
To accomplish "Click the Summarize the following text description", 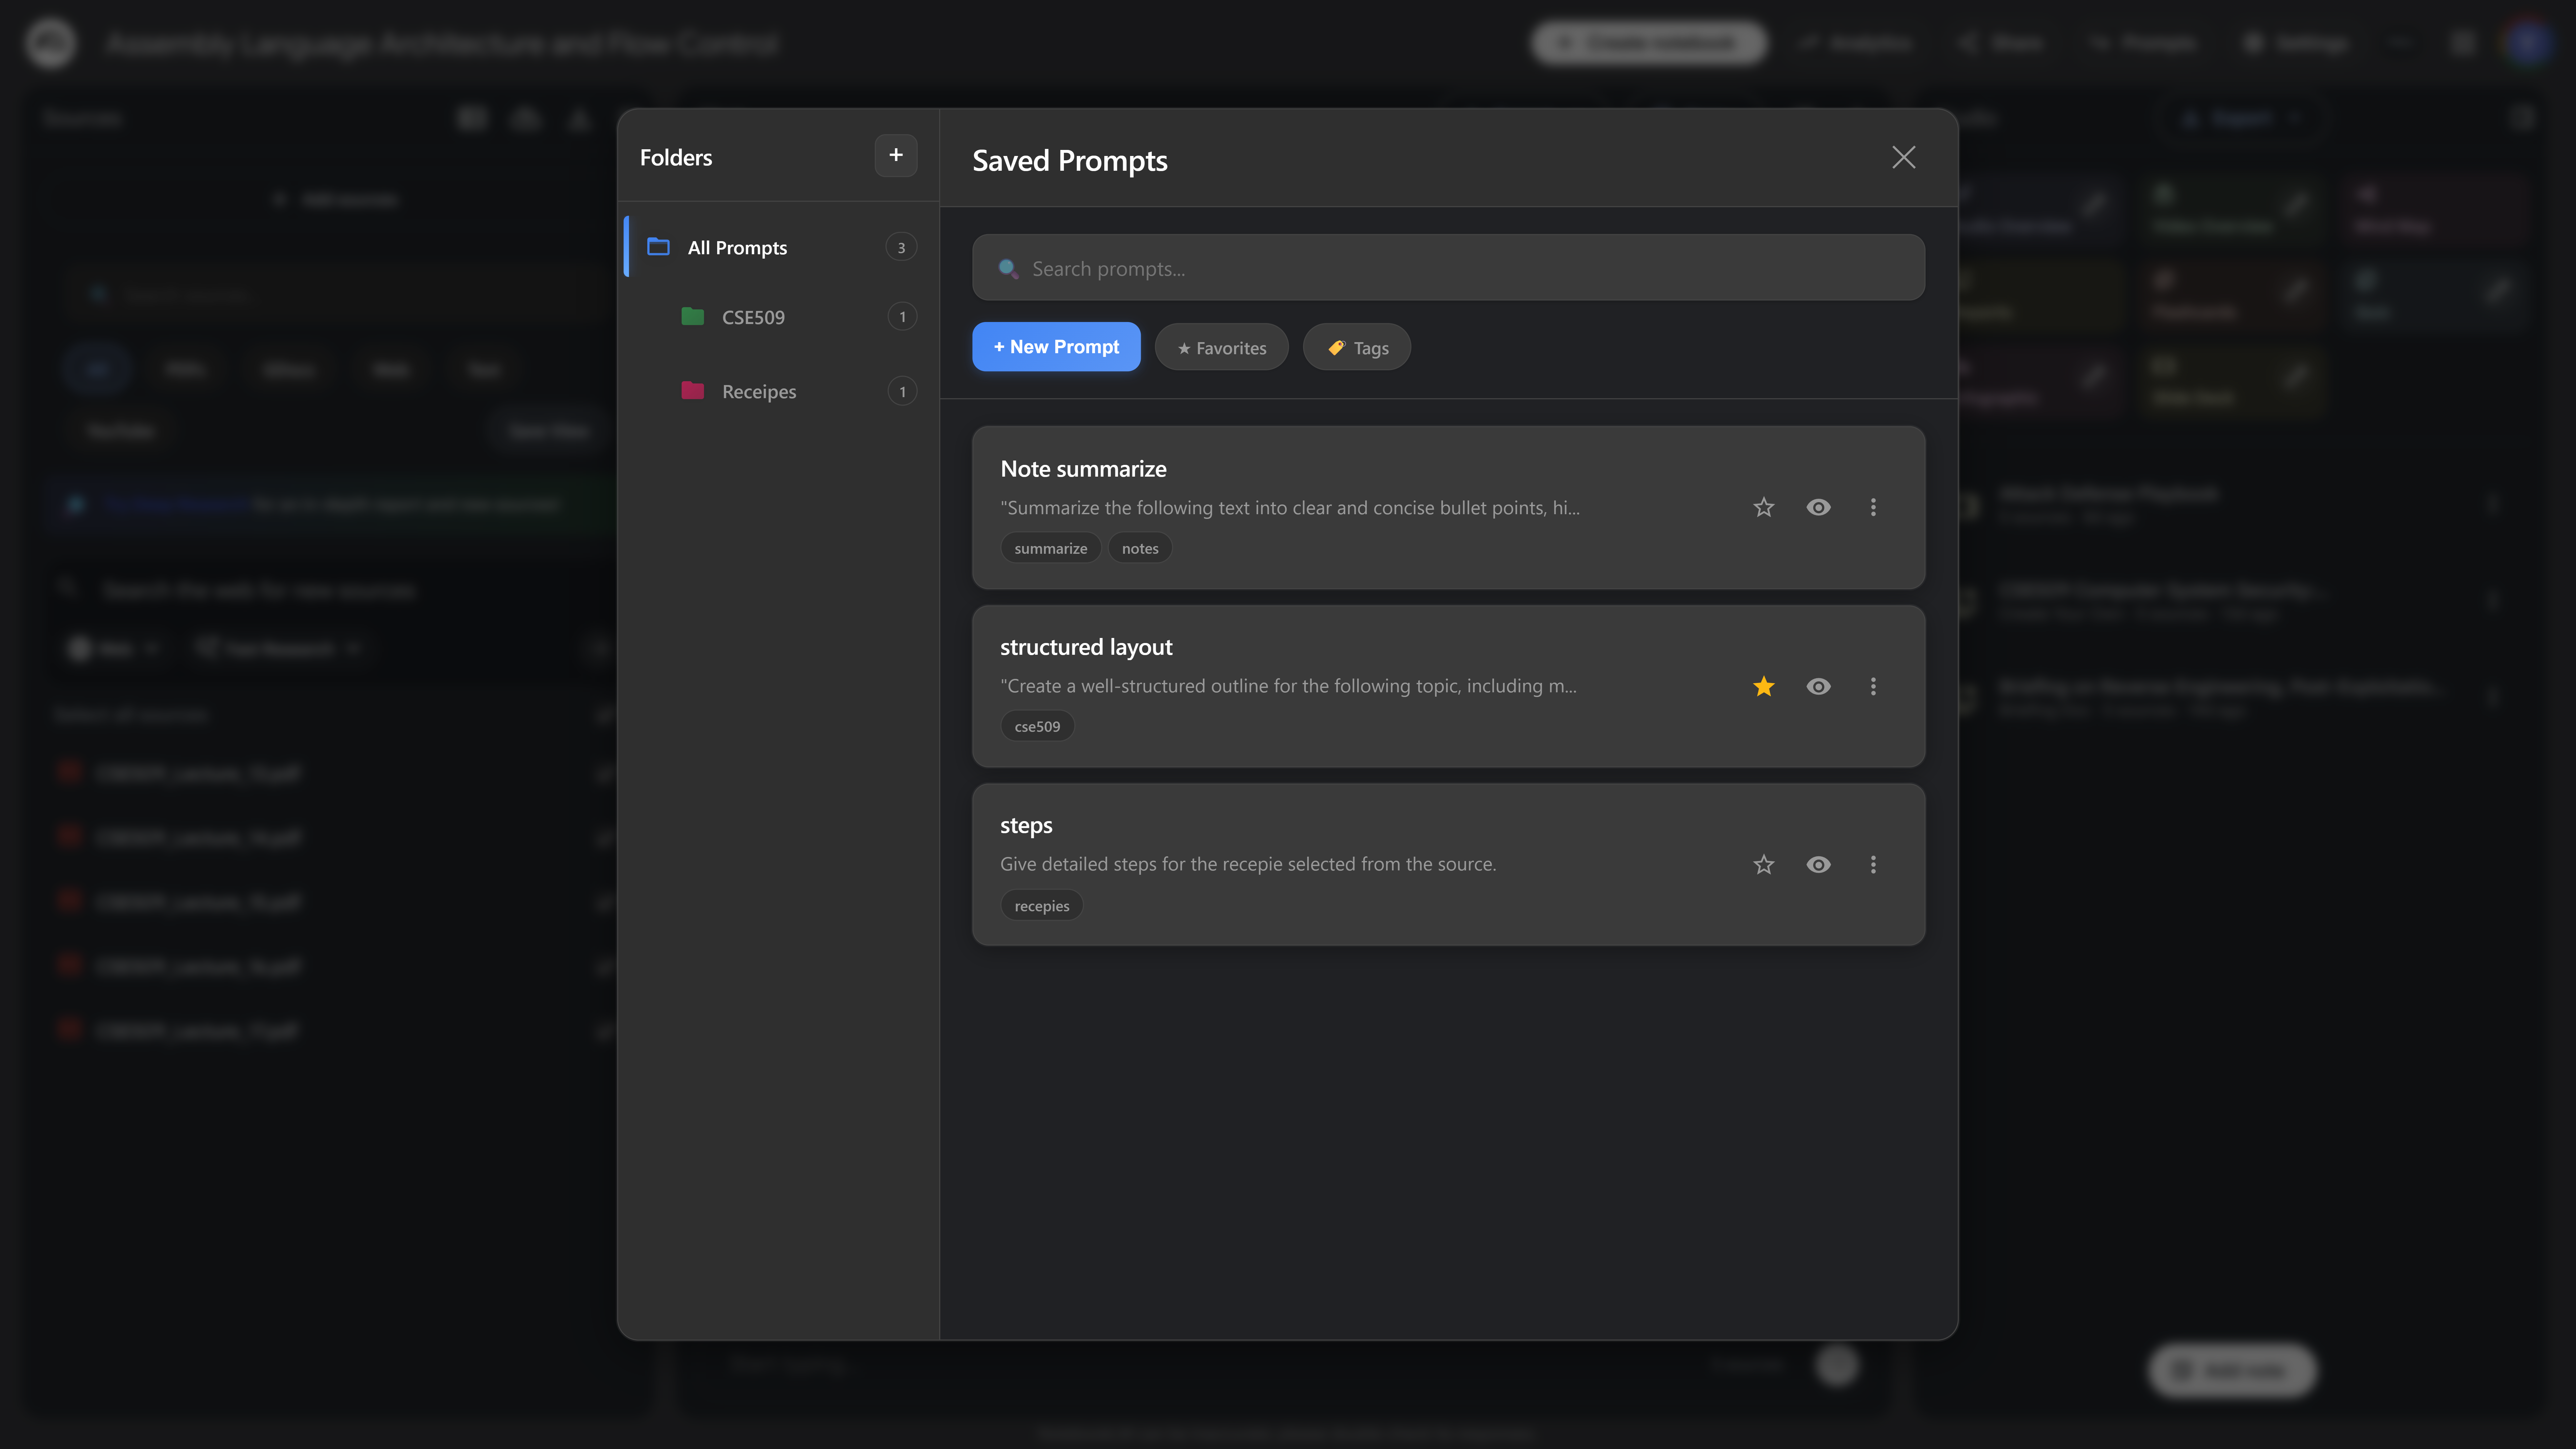I will point(1290,508).
